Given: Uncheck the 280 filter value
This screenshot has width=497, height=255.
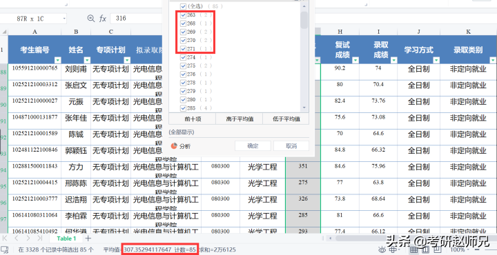Looking at the screenshot, I should pos(183,99).
